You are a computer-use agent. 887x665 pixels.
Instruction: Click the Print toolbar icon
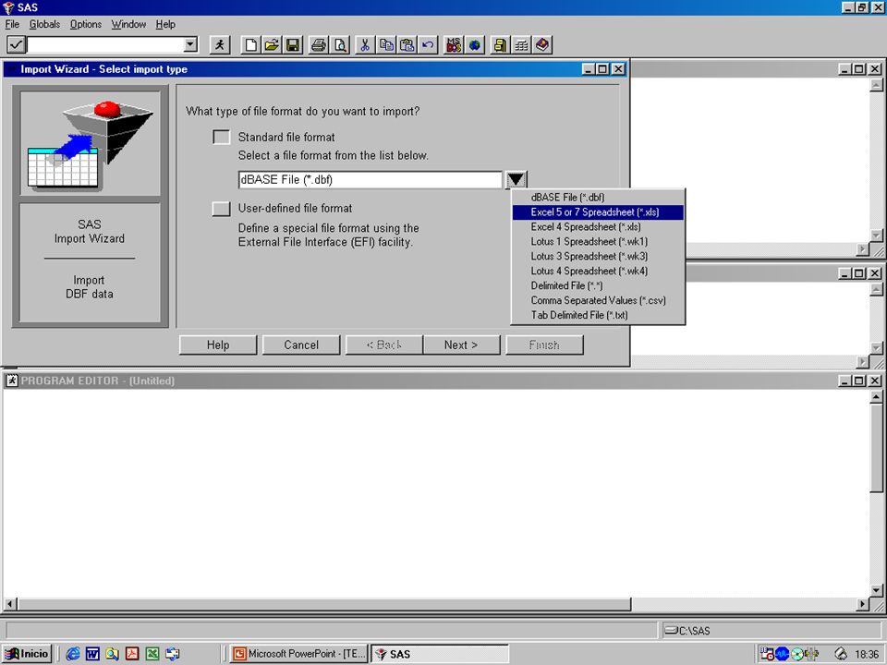(319, 44)
